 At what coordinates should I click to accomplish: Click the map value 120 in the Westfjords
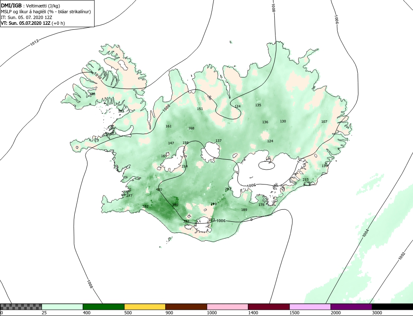click(x=92, y=94)
